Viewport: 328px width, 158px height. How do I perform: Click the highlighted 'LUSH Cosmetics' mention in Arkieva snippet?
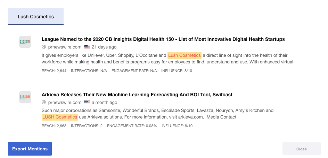[60, 117]
